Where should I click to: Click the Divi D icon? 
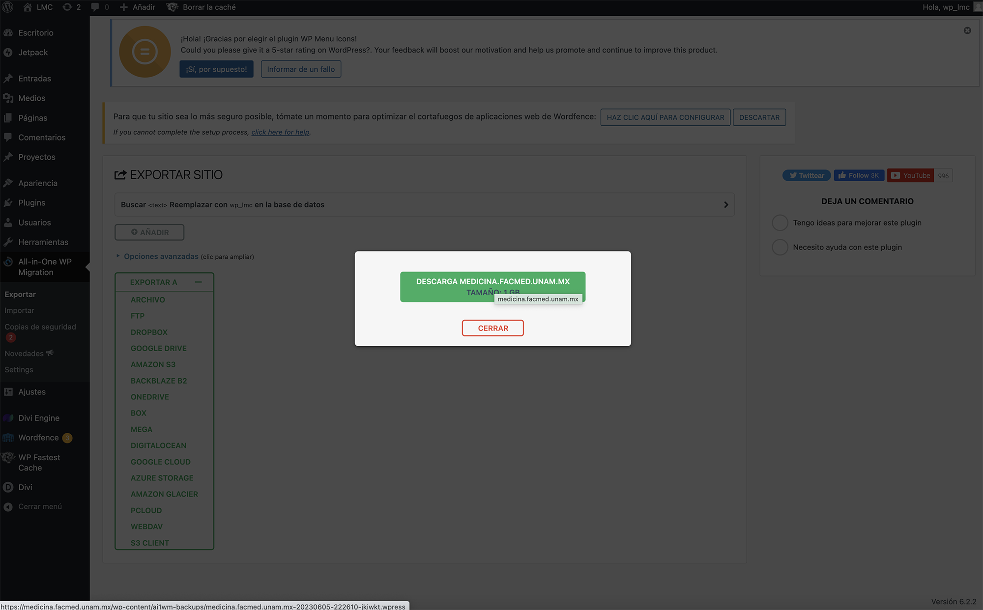click(x=8, y=487)
